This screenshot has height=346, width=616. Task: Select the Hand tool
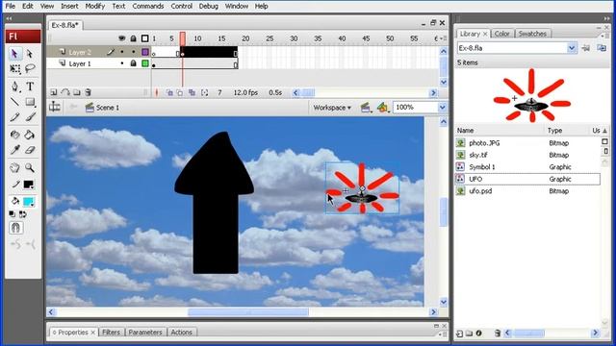tap(15, 168)
